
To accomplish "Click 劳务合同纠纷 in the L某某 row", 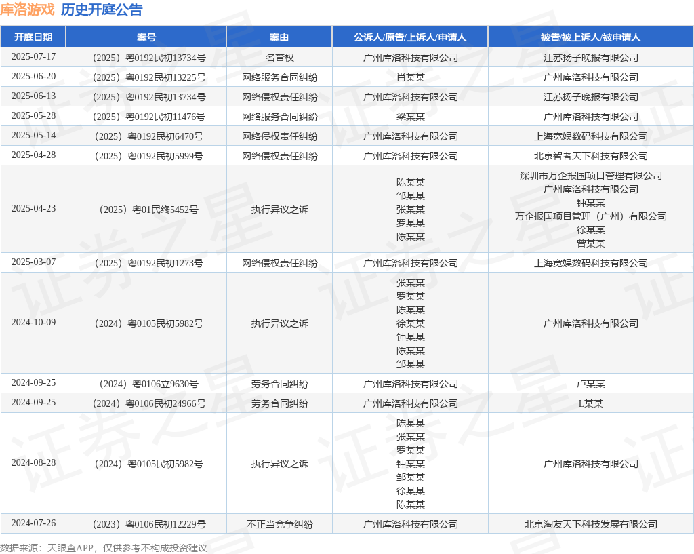I will point(279,403).
